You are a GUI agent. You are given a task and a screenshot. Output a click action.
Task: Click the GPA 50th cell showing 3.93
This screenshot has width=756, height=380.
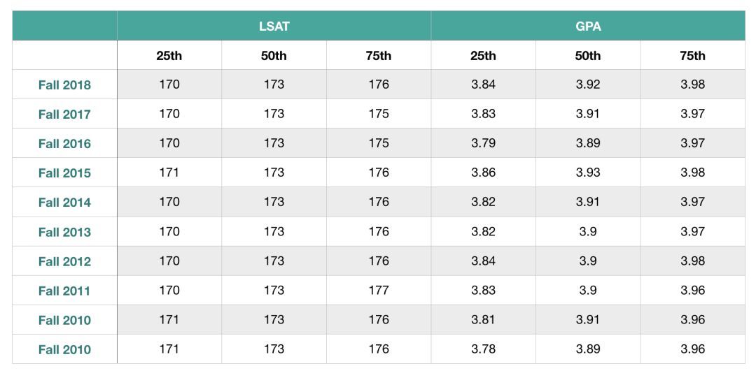coord(587,173)
